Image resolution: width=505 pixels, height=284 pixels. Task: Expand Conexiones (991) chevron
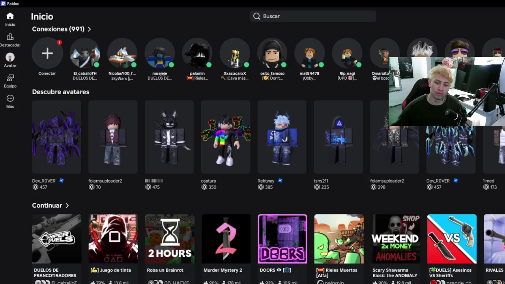coord(90,29)
